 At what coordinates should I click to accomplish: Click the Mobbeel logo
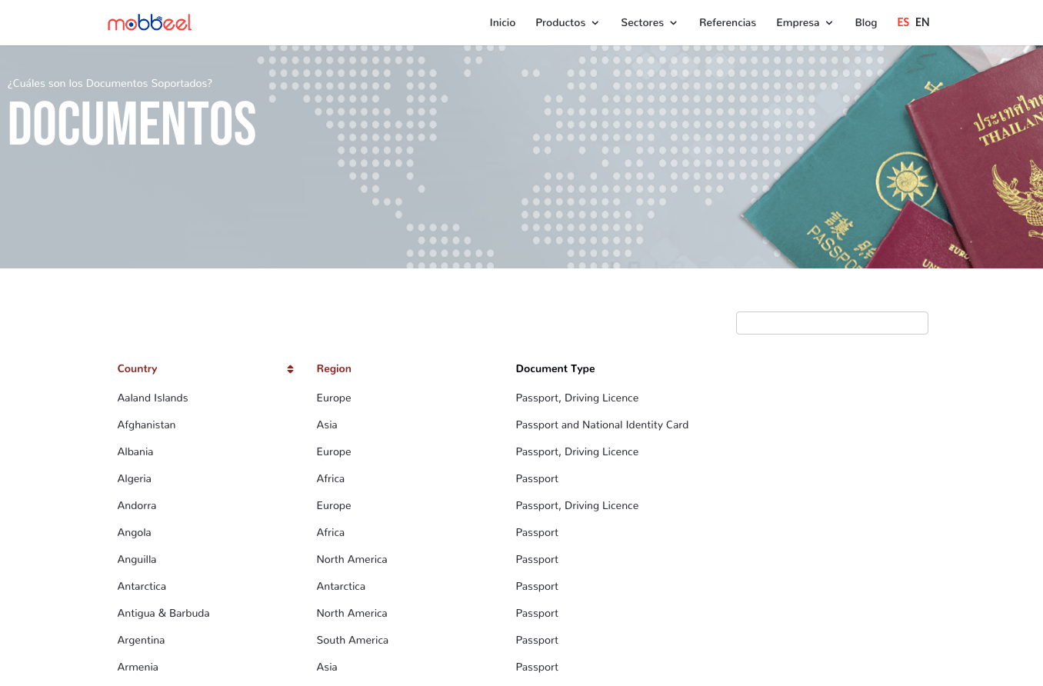click(149, 23)
